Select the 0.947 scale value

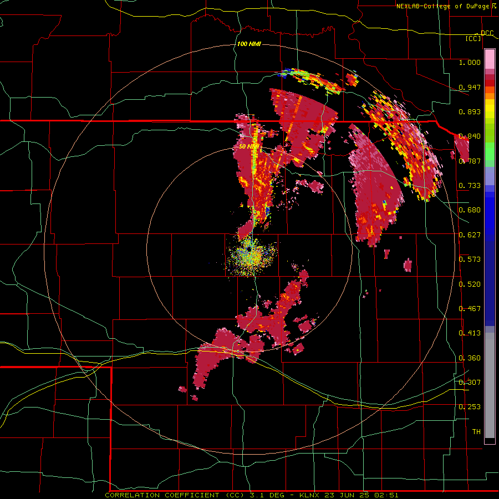(470, 87)
